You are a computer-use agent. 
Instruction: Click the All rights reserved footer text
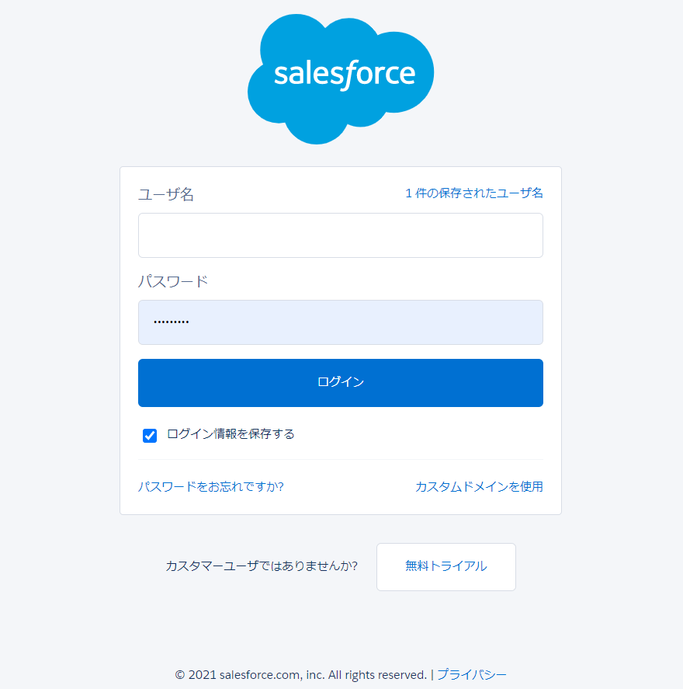coord(377,675)
